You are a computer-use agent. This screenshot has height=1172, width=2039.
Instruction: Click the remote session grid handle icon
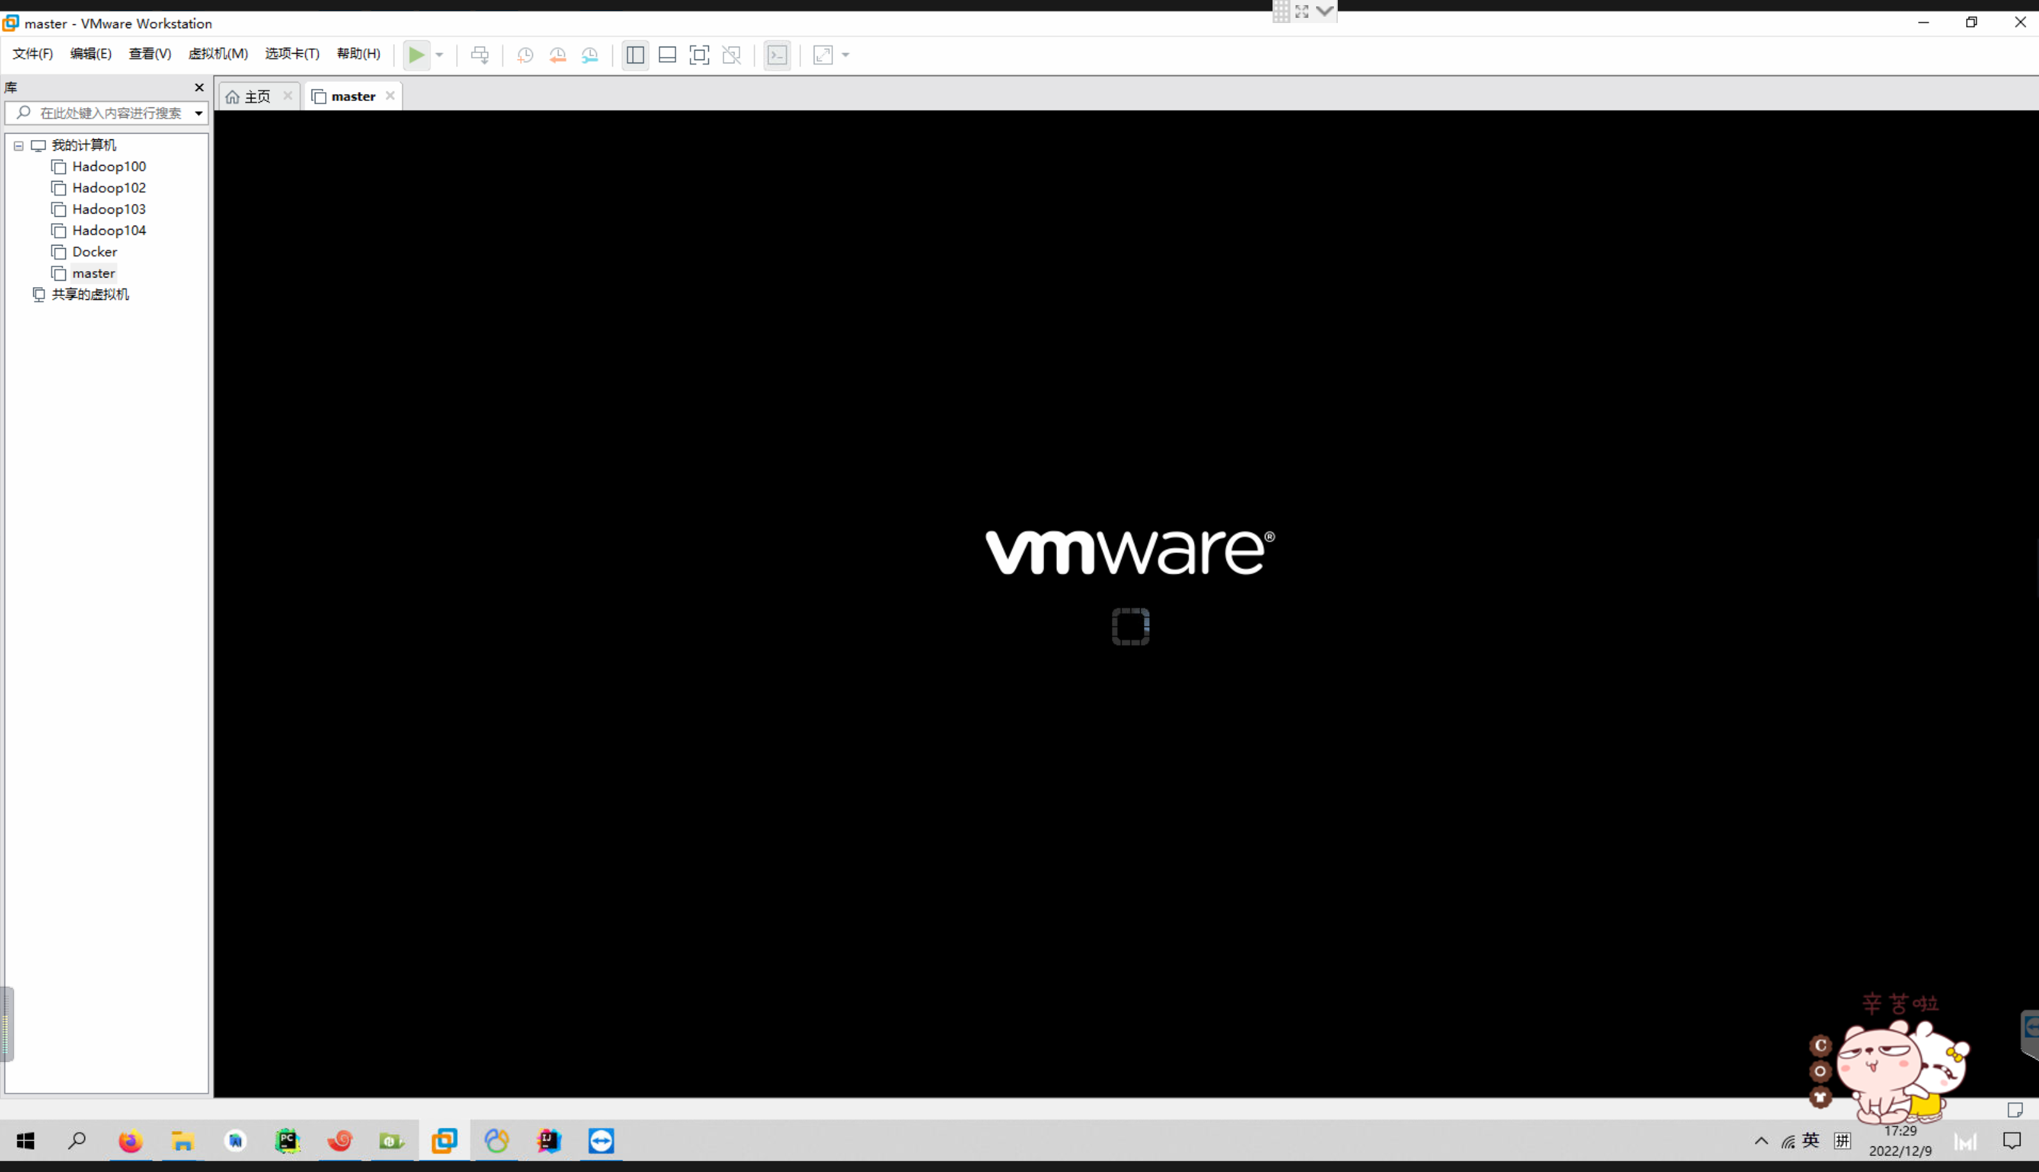(x=1282, y=12)
